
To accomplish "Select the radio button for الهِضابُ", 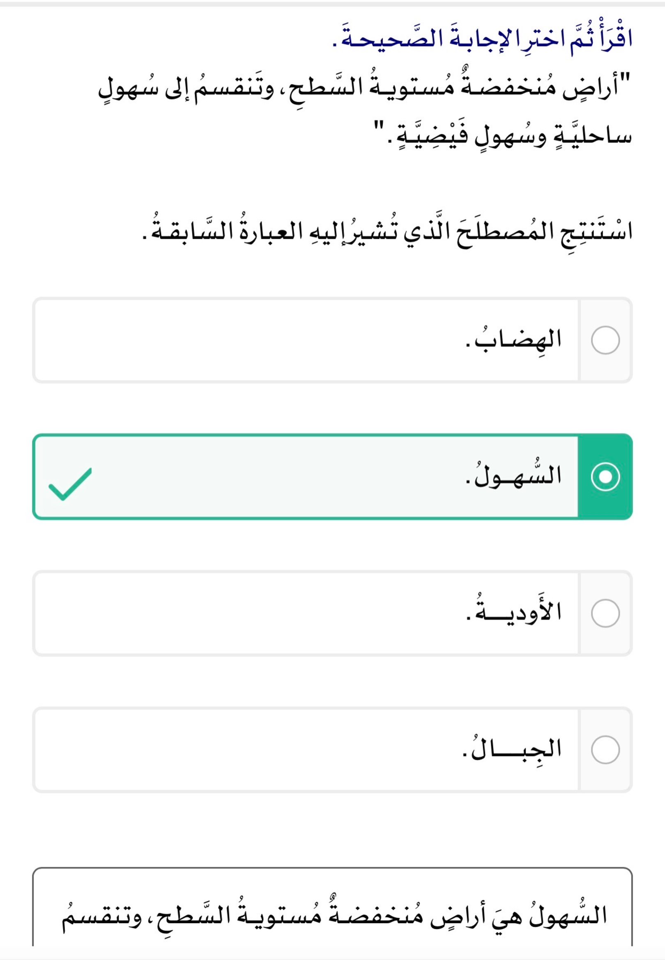I will click(x=605, y=340).
